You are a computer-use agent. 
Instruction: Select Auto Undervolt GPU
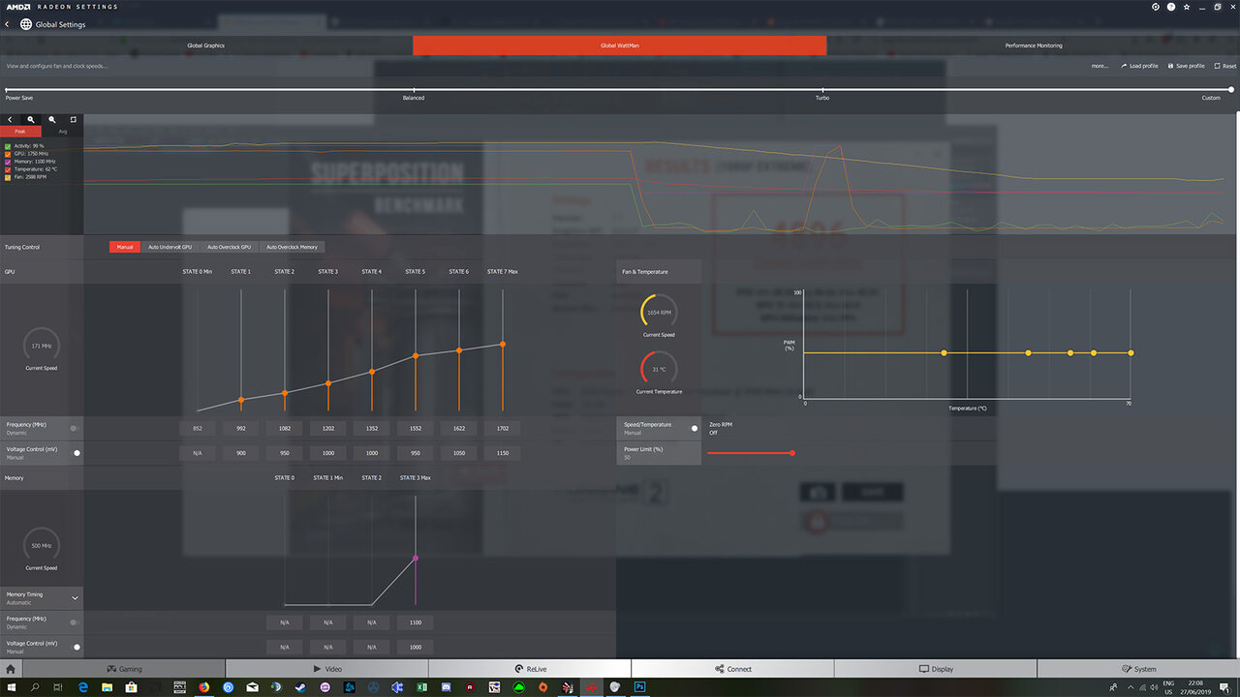[170, 247]
